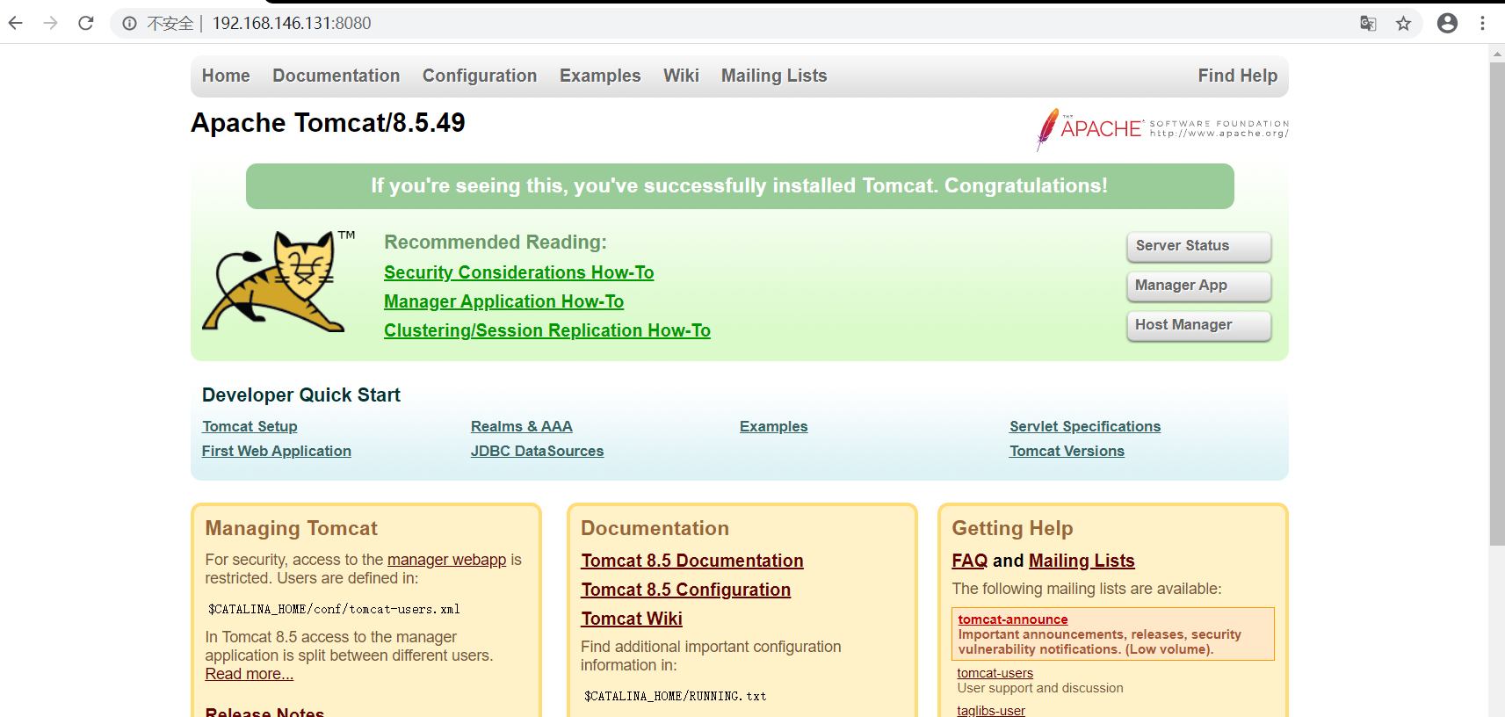Click the Tomcat cat mascot image
Viewport: 1505px width, 717px height.
point(278,281)
